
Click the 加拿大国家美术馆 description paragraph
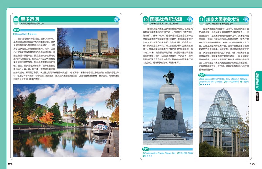(224, 49)
